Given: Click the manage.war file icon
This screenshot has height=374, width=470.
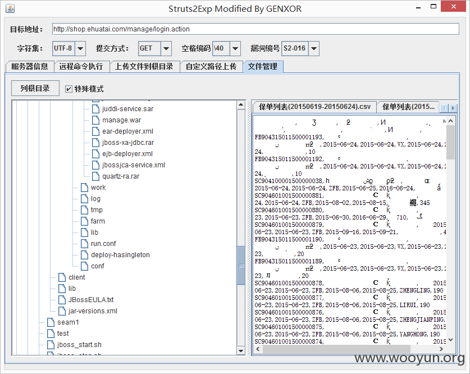Looking at the screenshot, I should pos(95,120).
